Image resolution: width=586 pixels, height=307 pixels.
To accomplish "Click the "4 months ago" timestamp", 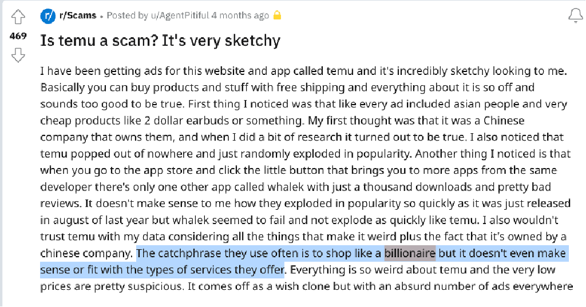I will coord(240,15).
